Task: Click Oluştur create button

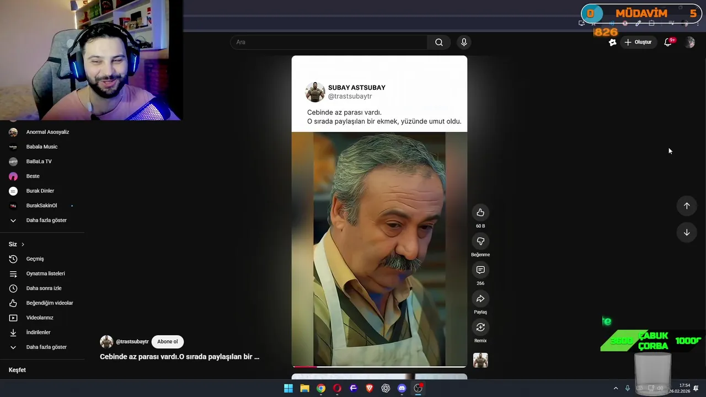Action: point(638,42)
